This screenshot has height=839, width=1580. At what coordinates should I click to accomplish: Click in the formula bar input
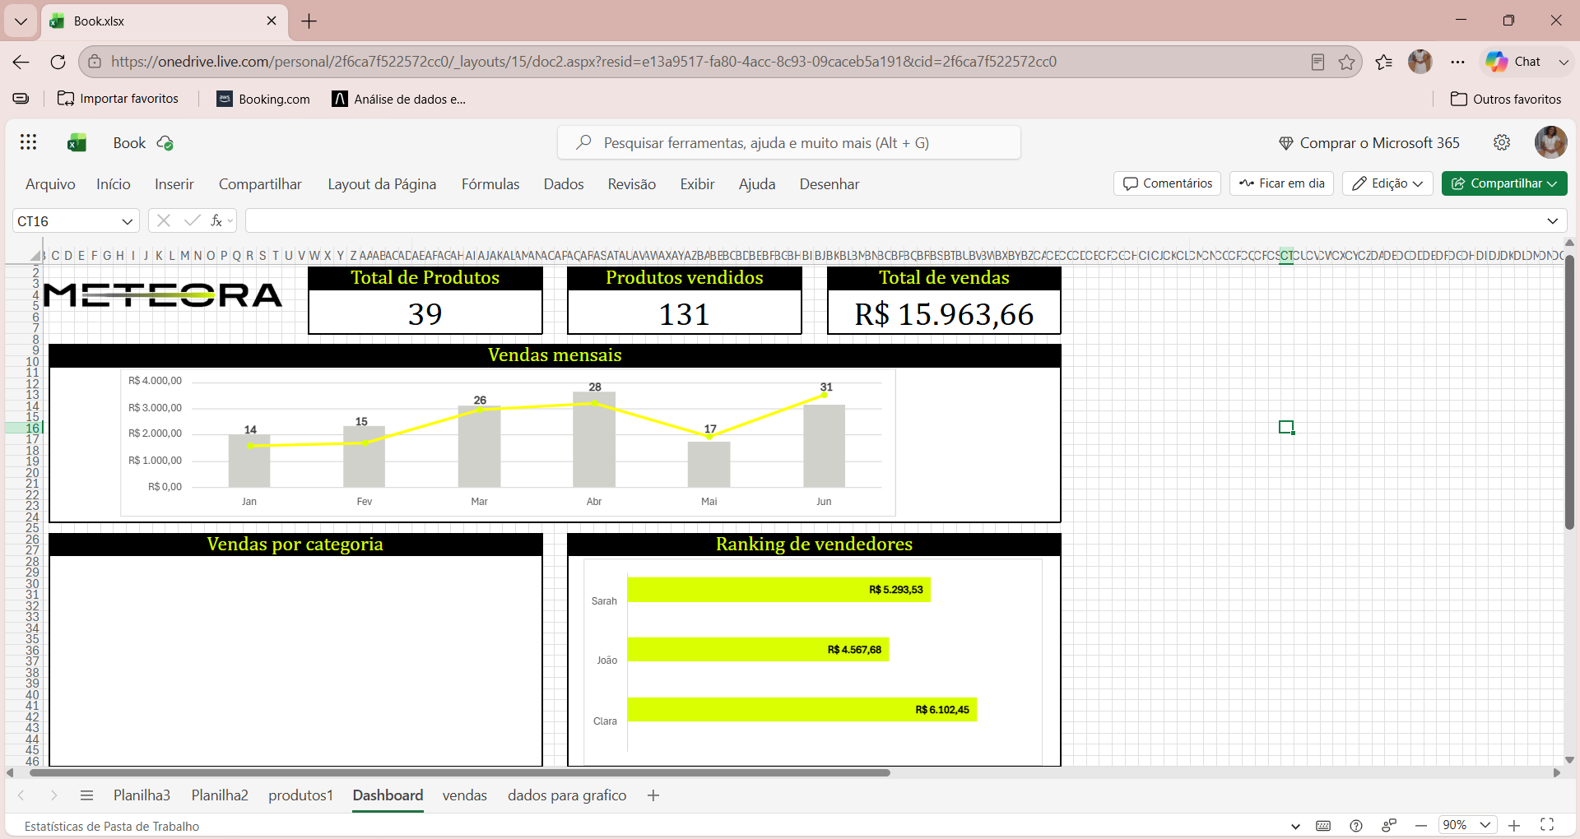(x=893, y=220)
